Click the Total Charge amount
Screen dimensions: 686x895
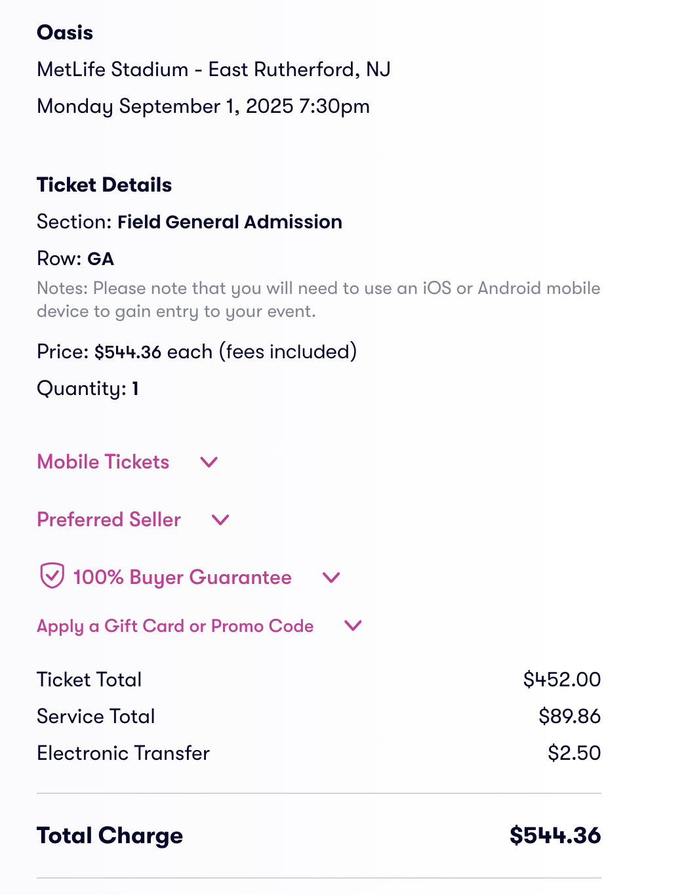coord(555,835)
